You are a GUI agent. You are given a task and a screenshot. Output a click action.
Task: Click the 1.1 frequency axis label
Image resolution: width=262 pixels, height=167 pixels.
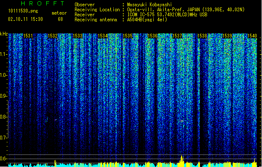tap(4, 54)
